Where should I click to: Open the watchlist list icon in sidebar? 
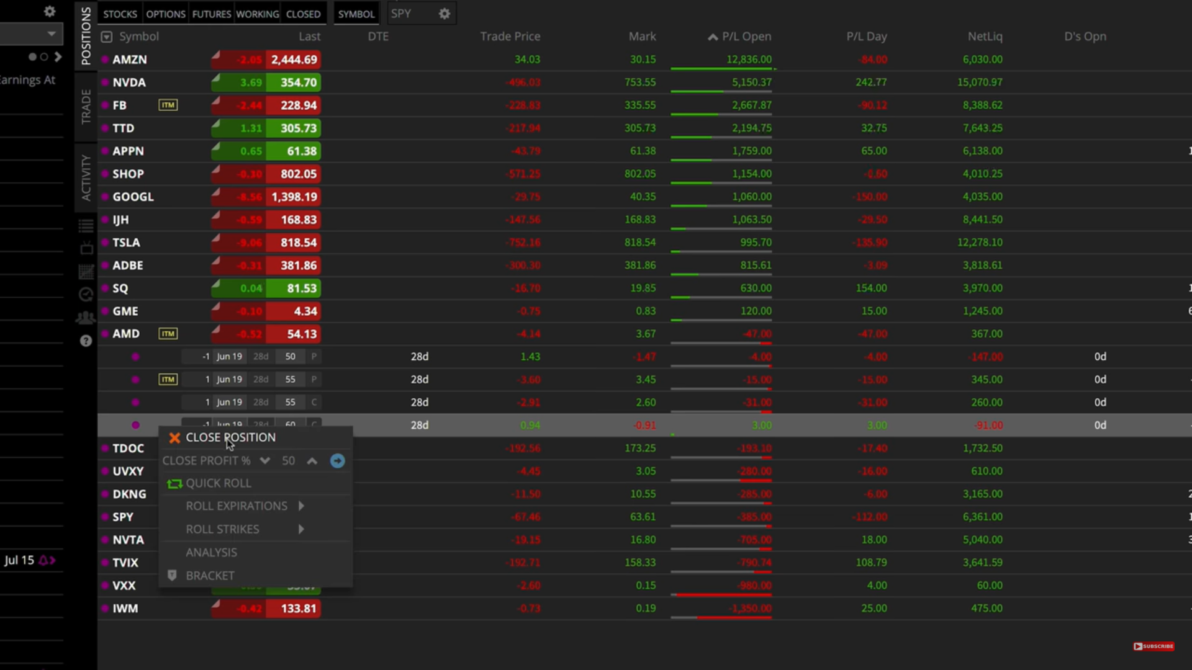(x=86, y=226)
